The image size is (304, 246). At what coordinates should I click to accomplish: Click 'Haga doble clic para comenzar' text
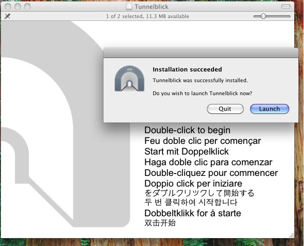pos(208,162)
